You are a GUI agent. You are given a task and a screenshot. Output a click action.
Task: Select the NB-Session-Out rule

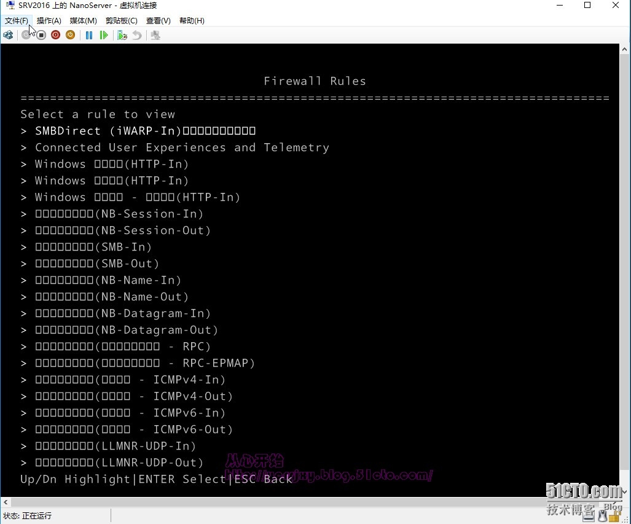pos(116,230)
